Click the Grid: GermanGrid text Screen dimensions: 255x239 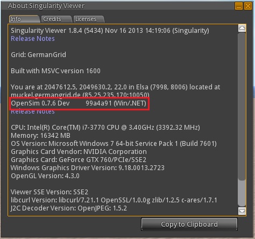[38, 54]
